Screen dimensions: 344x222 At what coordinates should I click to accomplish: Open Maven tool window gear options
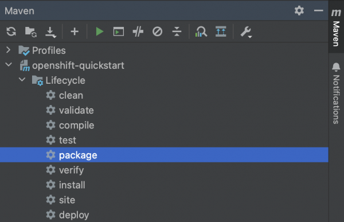(299, 10)
